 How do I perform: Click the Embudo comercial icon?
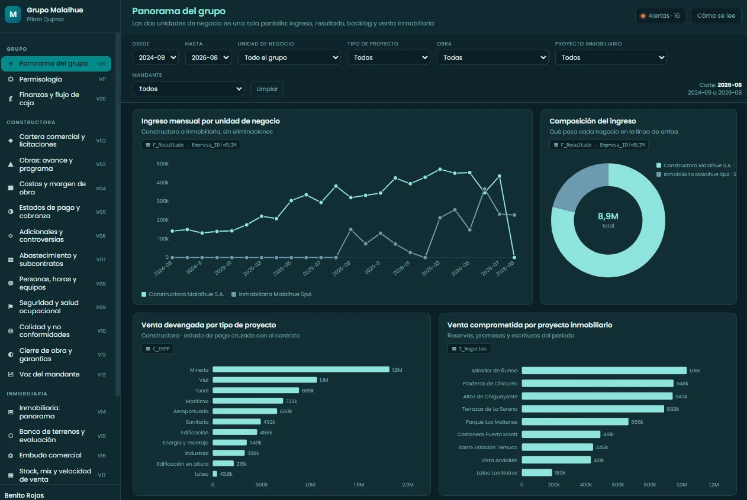(x=11, y=456)
